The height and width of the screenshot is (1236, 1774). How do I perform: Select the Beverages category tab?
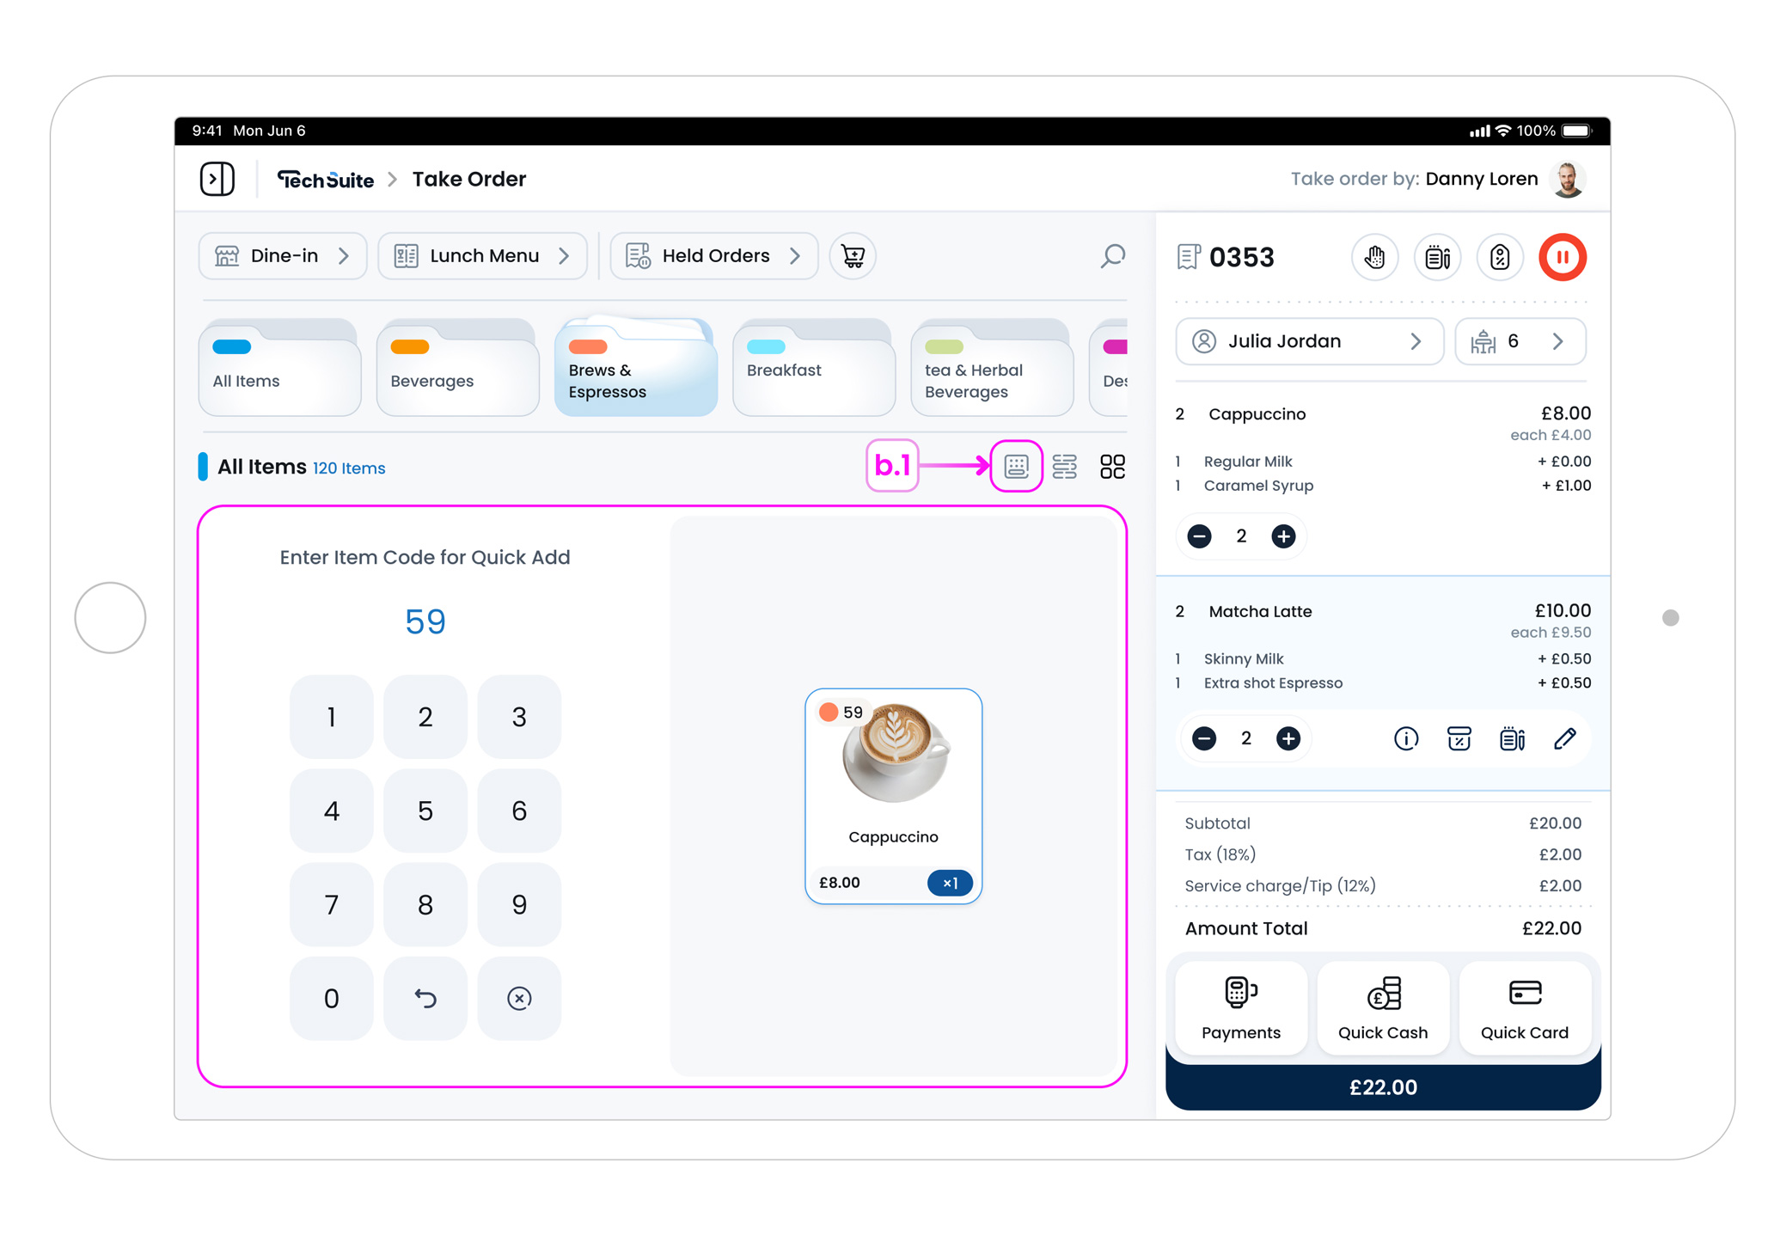(457, 370)
